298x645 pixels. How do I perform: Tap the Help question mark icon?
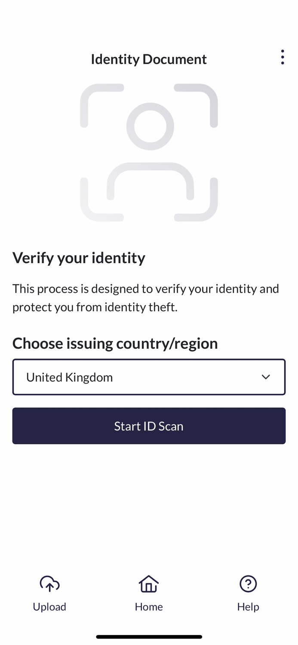248,584
